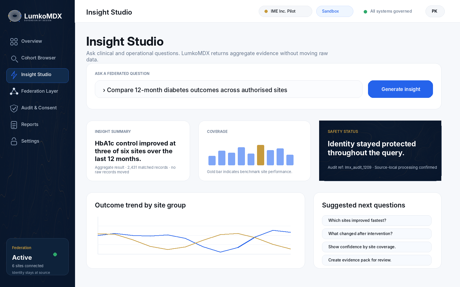The width and height of the screenshot is (460, 287).
Task: Click 'All systems governed' status text
Action: pos(391,11)
